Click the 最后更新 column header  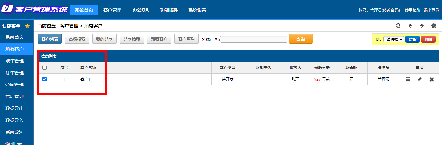point(322,68)
